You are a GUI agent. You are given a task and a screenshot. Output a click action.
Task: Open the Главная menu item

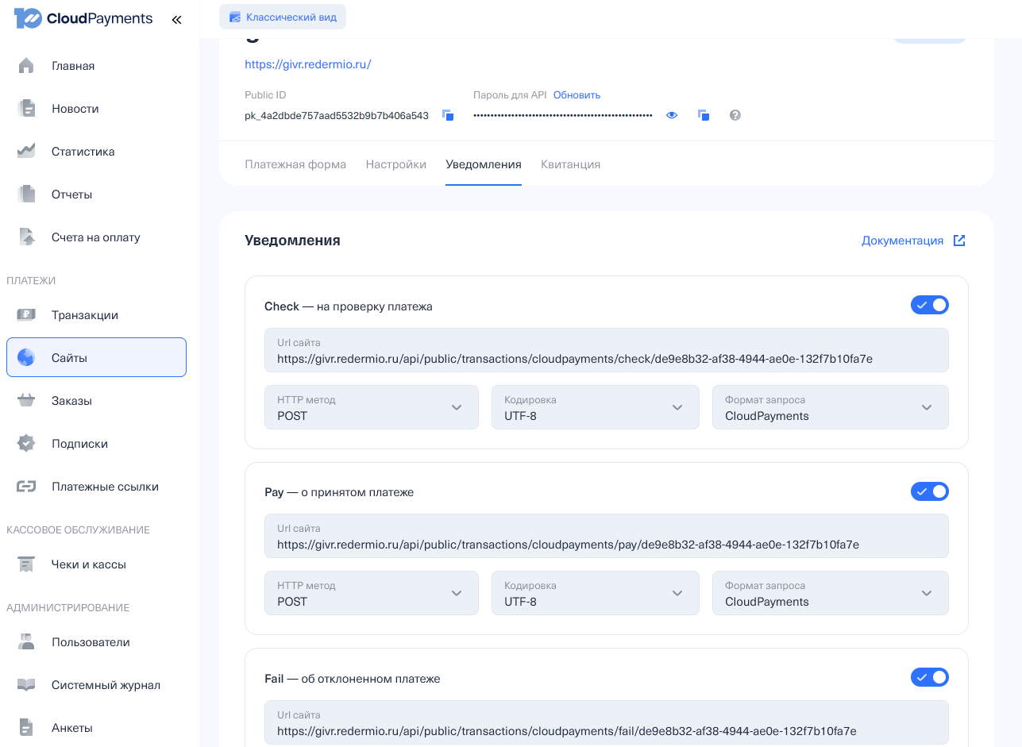click(96, 66)
